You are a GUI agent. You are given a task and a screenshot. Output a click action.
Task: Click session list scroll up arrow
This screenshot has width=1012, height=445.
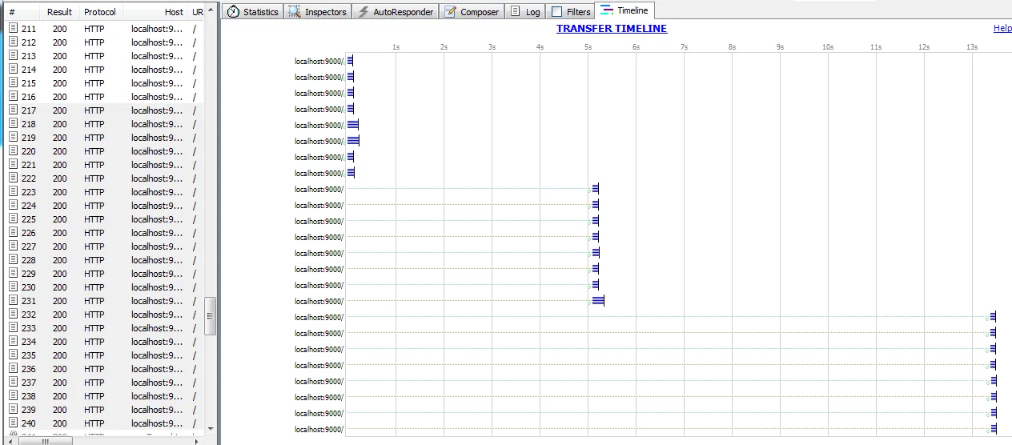[211, 10]
